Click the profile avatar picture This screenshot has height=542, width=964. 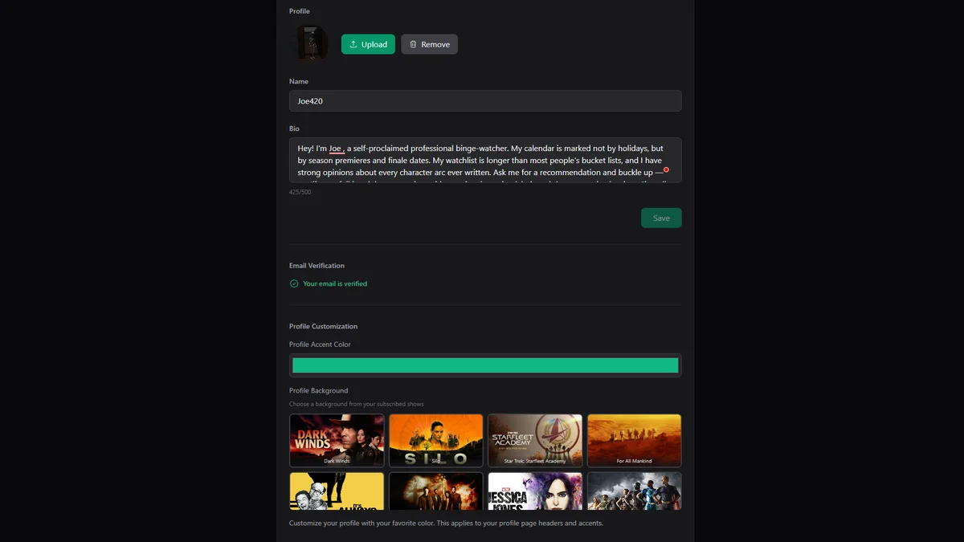(x=310, y=42)
